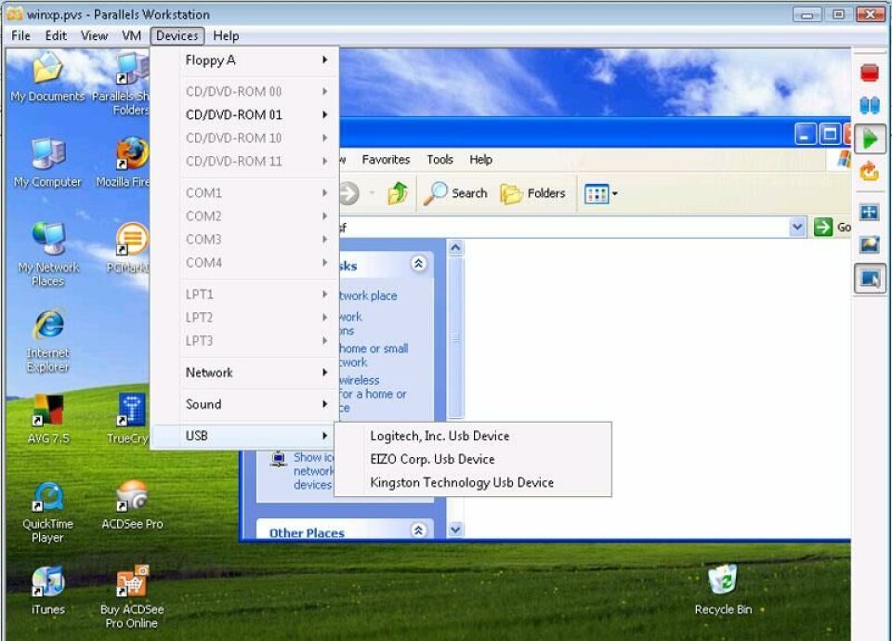Choose Kingston Technology Usb Device
The height and width of the screenshot is (641, 892).
tap(473, 482)
